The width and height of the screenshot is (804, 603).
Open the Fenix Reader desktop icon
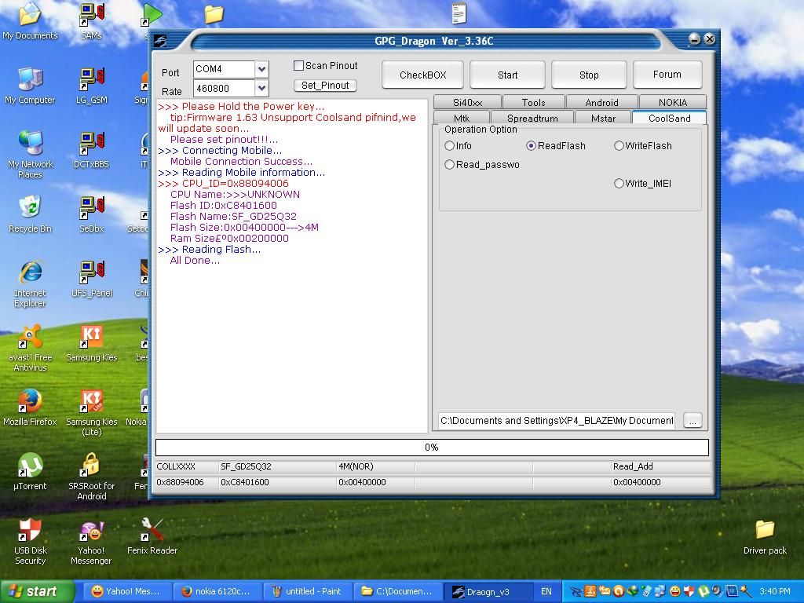152,531
